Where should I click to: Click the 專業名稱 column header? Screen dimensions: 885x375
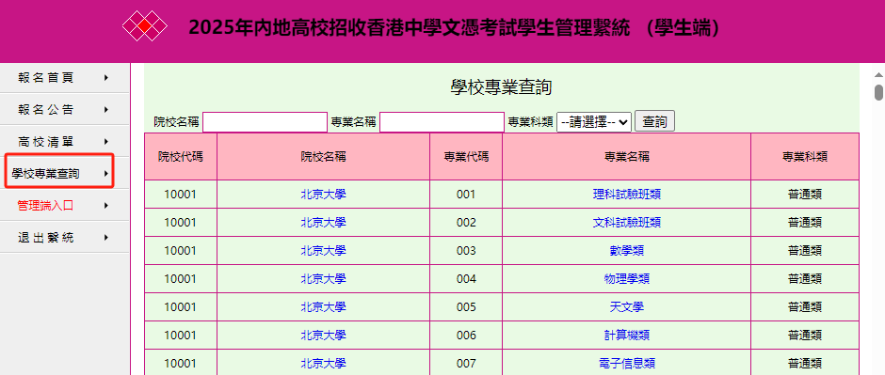(626, 157)
